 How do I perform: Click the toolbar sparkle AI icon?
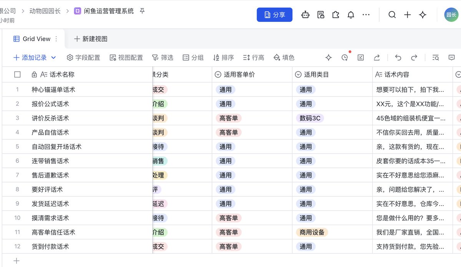pos(328,58)
